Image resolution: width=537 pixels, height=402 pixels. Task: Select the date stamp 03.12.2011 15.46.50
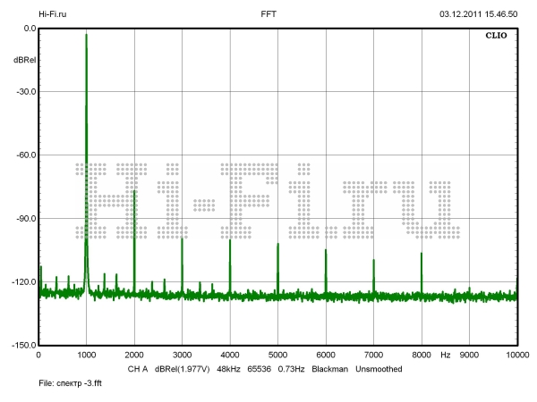478,14
